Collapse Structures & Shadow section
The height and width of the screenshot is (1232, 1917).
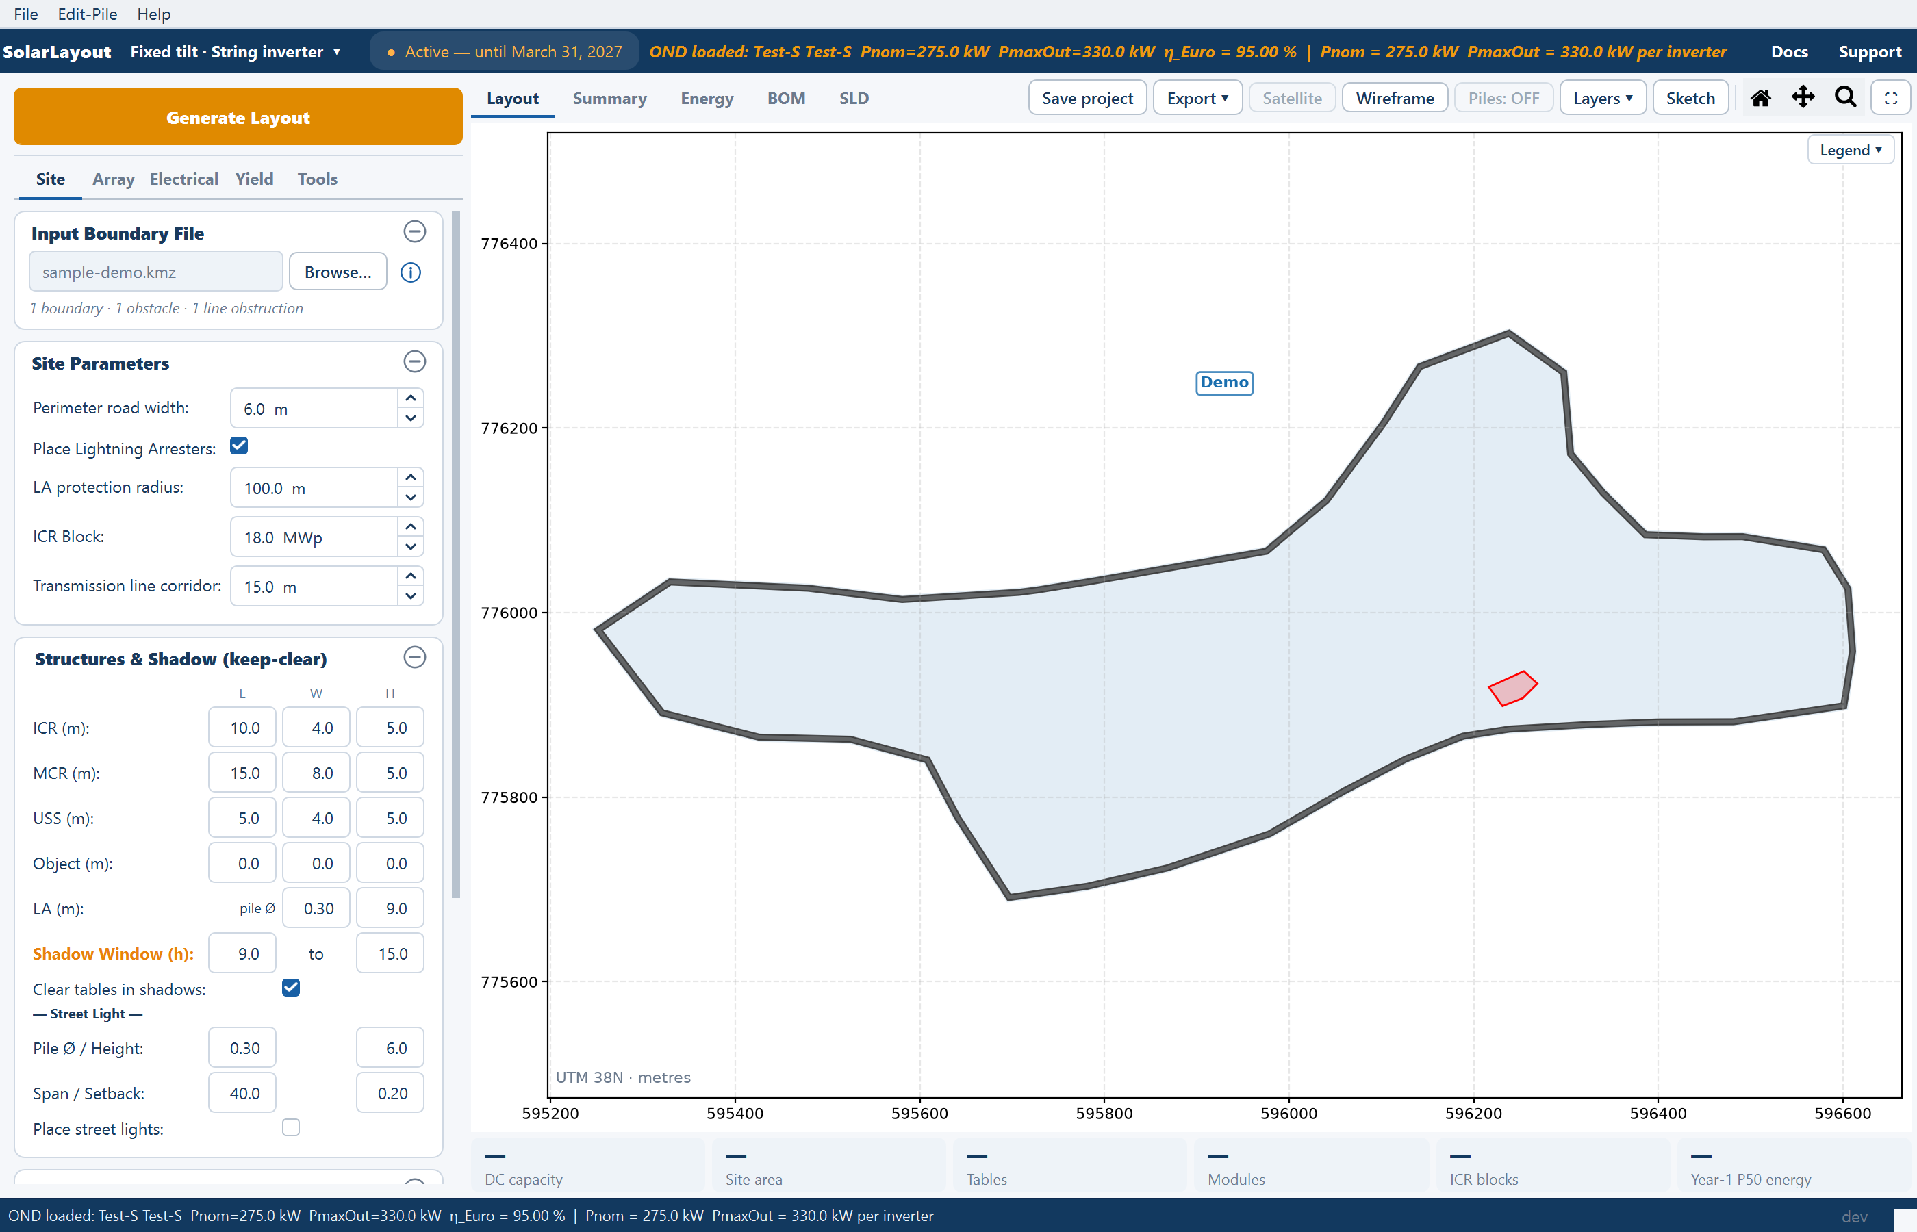(414, 658)
